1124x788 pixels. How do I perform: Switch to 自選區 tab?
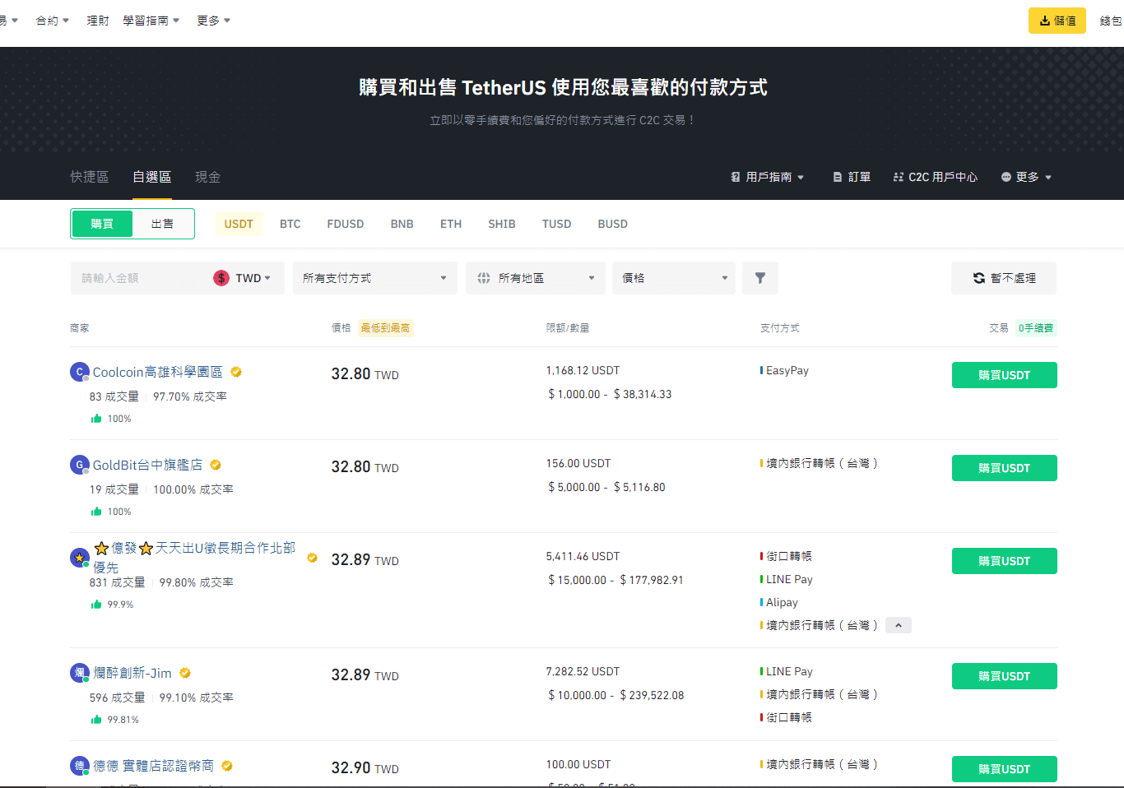click(x=152, y=177)
